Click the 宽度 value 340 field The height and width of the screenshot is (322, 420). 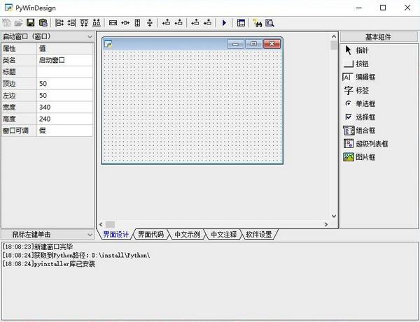point(64,107)
